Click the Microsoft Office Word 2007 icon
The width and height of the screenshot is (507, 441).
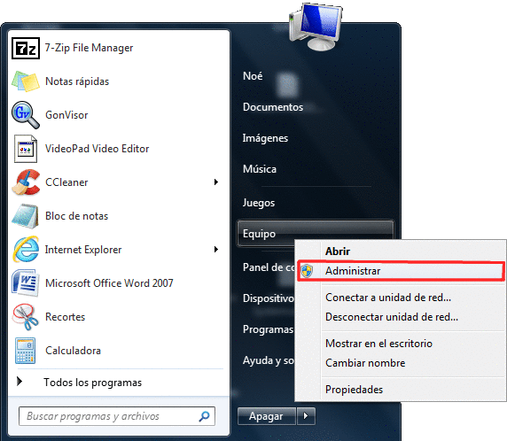[26, 283]
